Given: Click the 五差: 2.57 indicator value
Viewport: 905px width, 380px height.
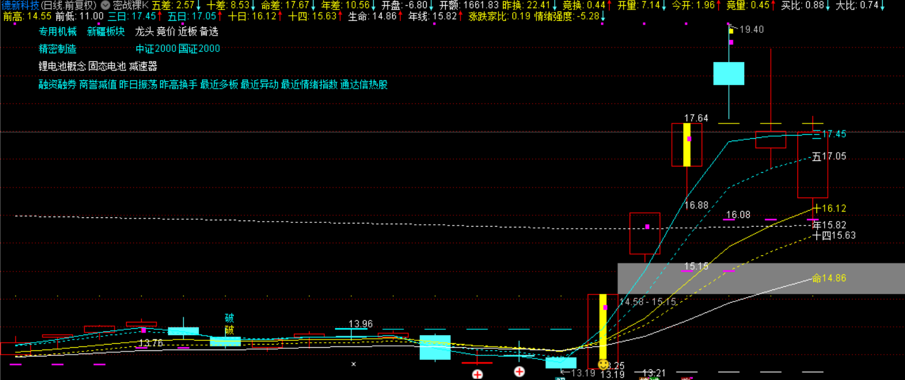Looking at the screenshot, I should pos(173,5).
